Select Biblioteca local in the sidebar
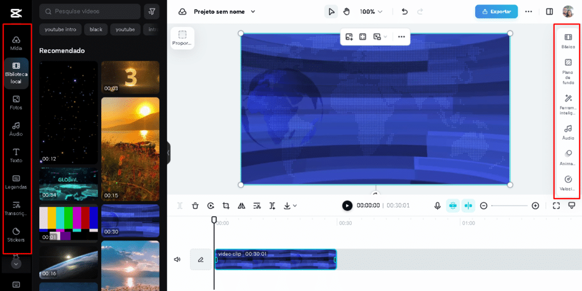This screenshot has height=291, width=582. point(16,73)
